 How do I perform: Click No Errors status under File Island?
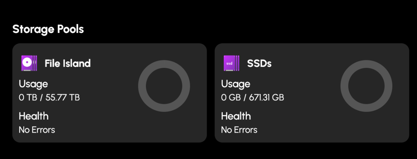[x=37, y=130]
